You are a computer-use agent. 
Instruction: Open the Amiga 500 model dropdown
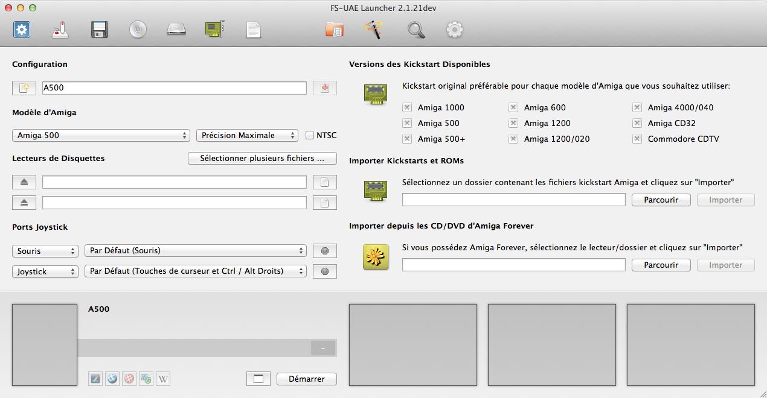(101, 136)
